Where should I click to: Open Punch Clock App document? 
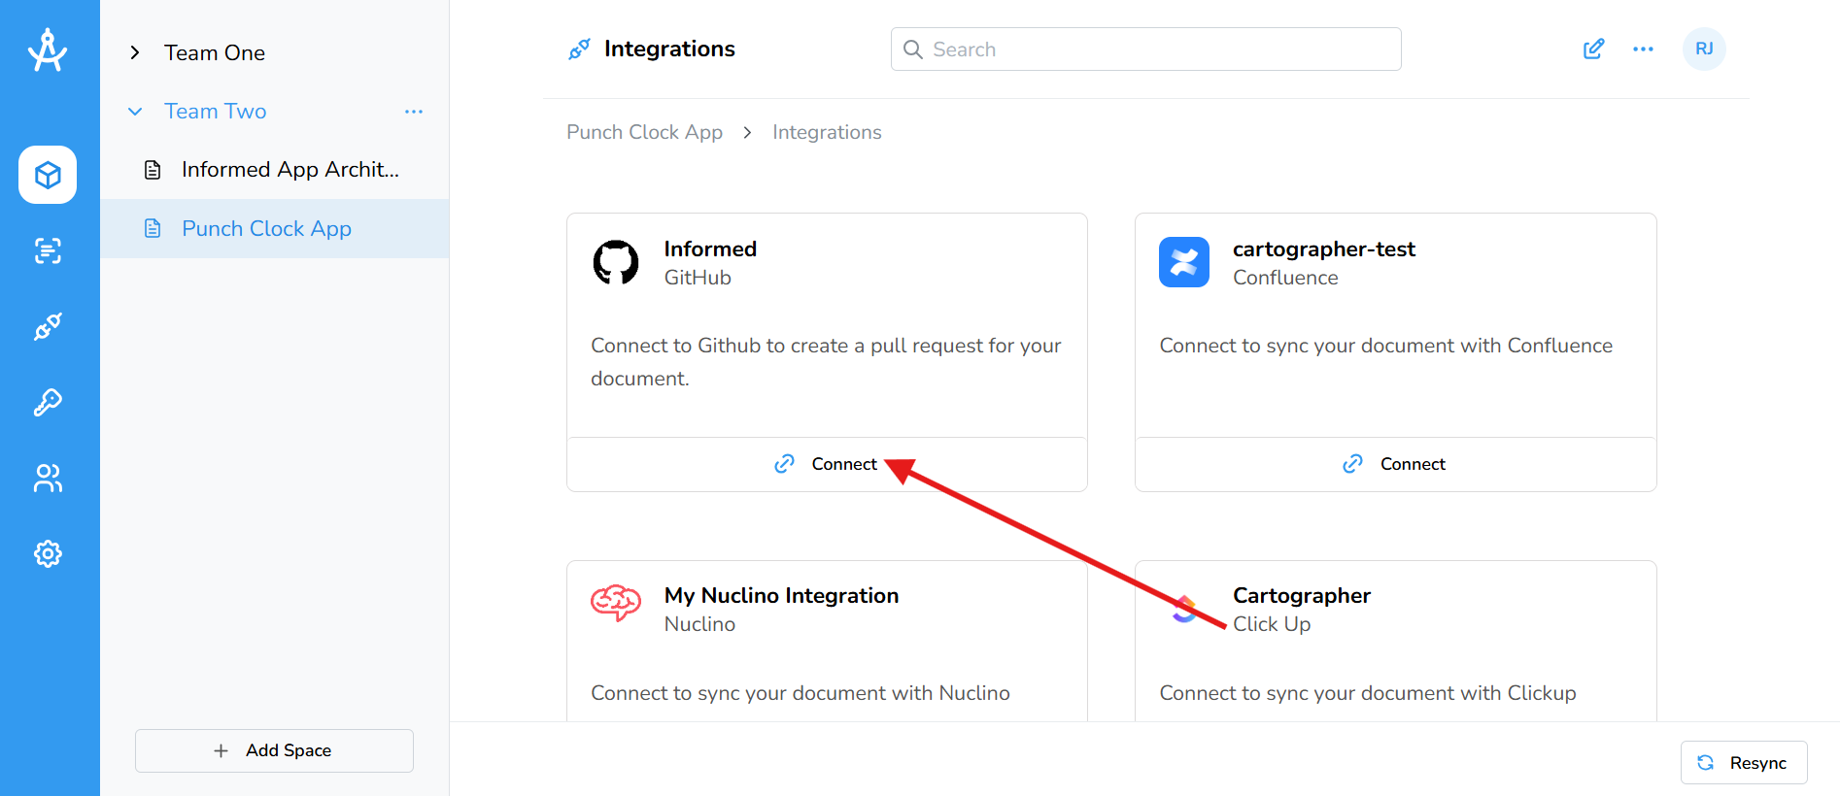[x=275, y=228]
